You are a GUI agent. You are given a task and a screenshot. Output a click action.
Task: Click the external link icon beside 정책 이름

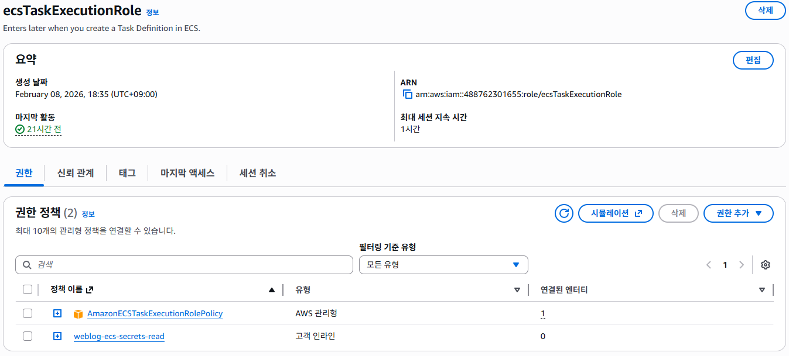point(89,289)
